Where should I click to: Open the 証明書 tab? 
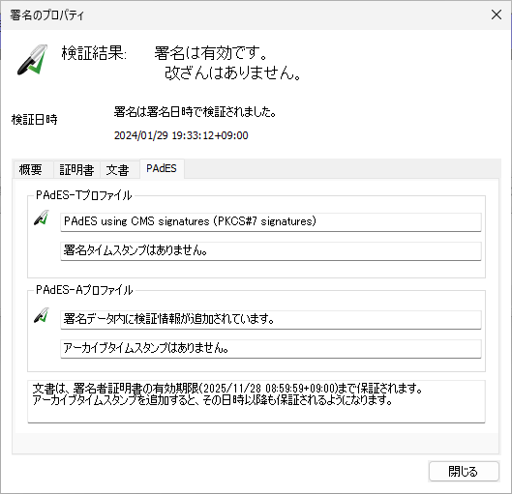point(76,169)
